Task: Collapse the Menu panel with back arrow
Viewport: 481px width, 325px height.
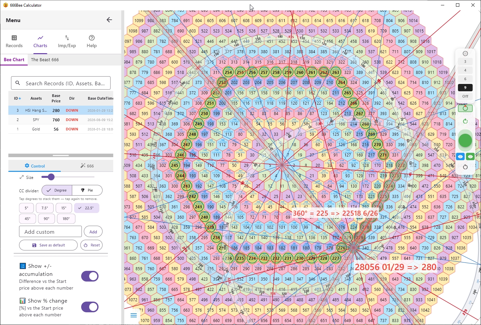Action: click(109, 20)
